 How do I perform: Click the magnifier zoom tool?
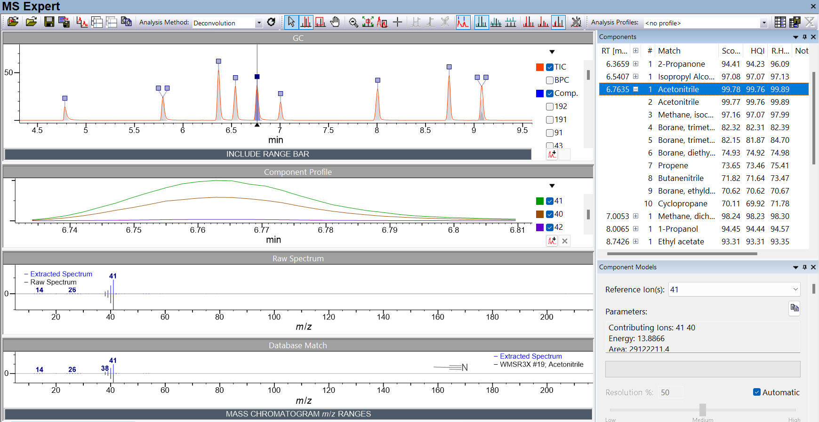coord(353,22)
